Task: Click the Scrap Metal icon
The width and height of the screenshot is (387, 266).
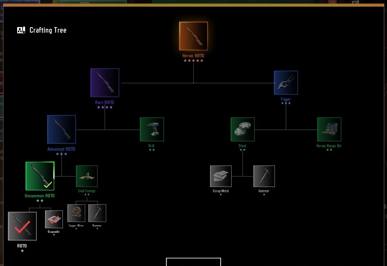Action: (221, 176)
